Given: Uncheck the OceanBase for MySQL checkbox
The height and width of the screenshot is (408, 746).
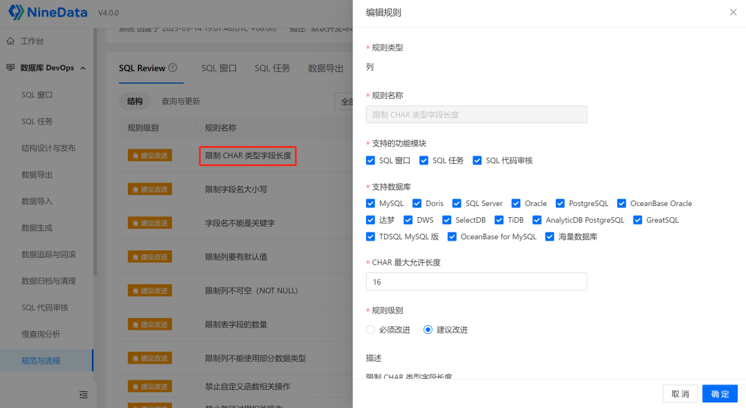Looking at the screenshot, I should pyautogui.click(x=452, y=237).
